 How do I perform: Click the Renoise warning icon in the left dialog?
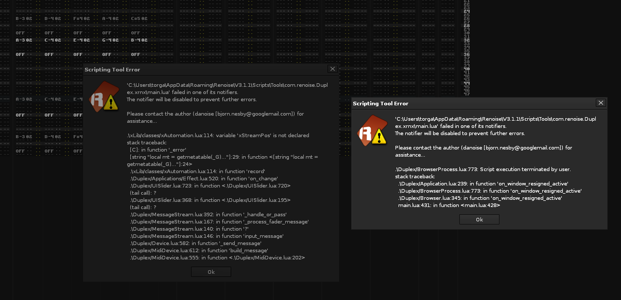pos(104,97)
